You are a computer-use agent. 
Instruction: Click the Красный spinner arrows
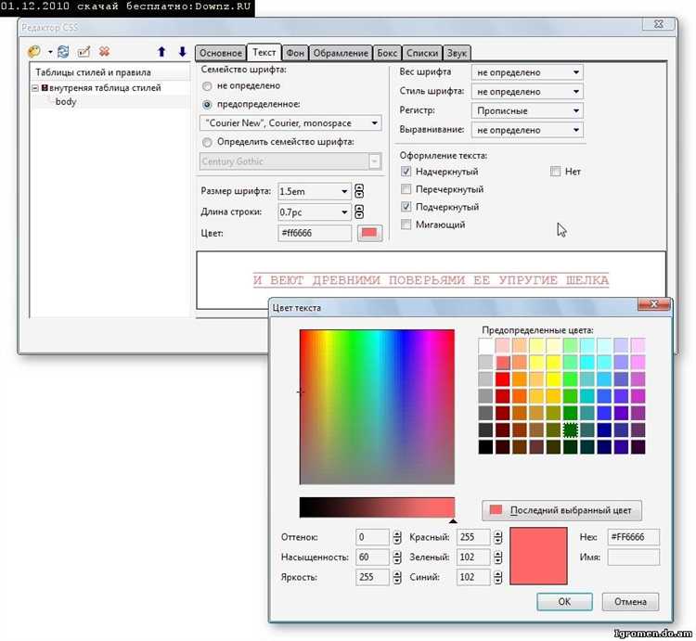(498, 537)
